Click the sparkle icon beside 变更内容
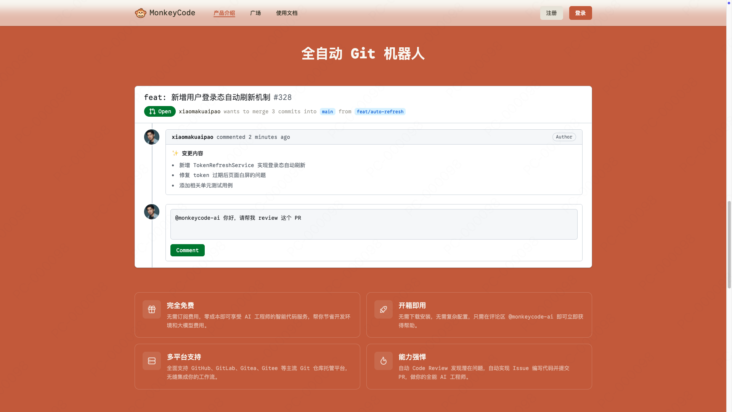The width and height of the screenshot is (732, 412). [175, 153]
